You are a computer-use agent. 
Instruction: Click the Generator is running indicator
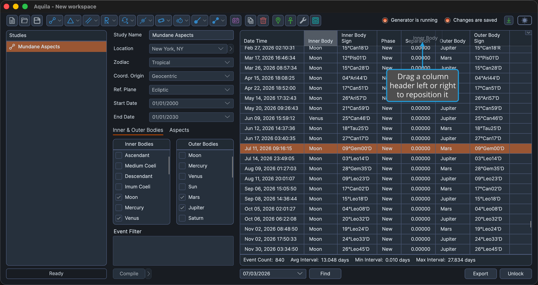coord(410,20)
